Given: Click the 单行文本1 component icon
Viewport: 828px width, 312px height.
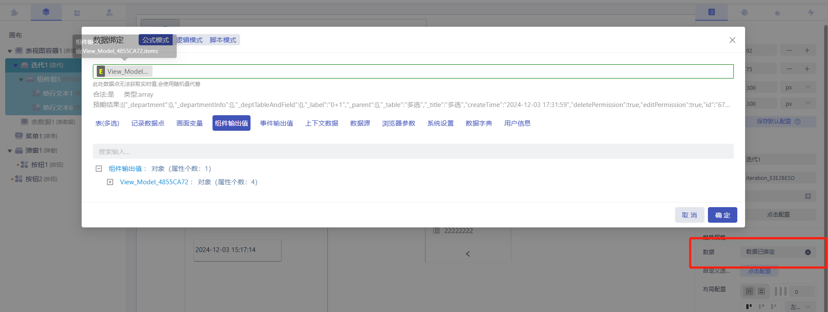Looking at the screenshot, I should click(36, 93).
